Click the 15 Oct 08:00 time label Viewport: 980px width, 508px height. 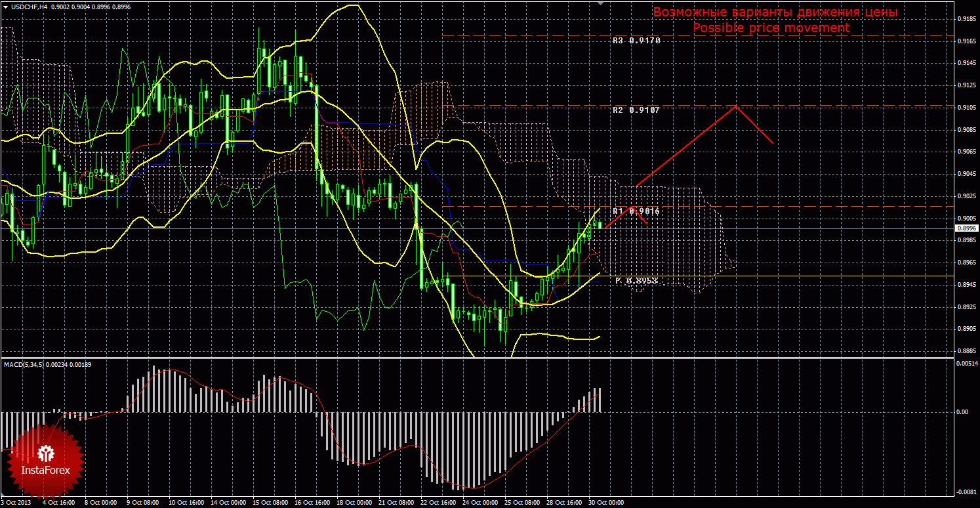pyautogui.click(x=270, y=503)
